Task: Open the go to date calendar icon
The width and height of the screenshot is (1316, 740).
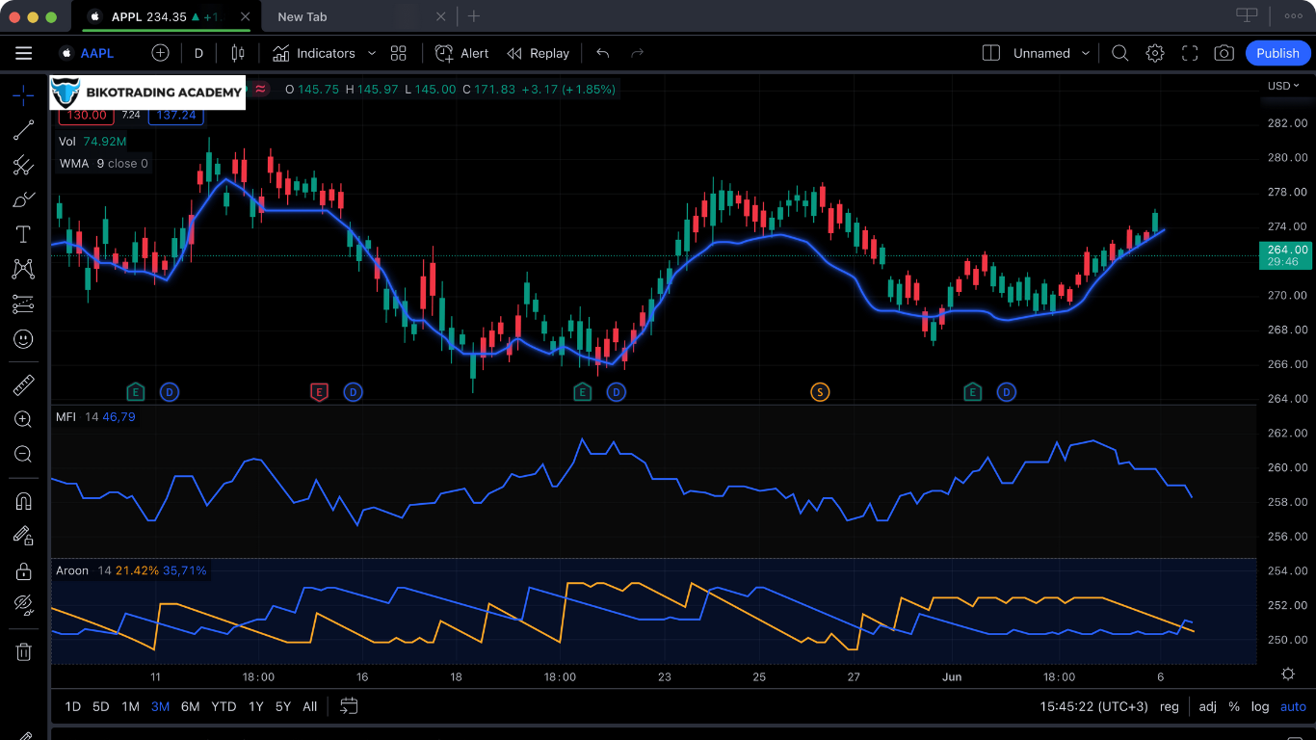Action: click(x=349, y=706)
